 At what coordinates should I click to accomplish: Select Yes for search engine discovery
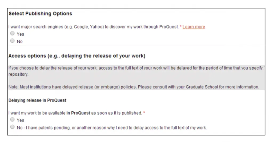(12, 34)
